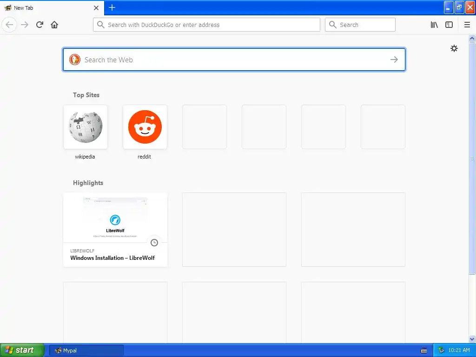476x357 pixels.
Task: Restore down the browser window
Action: (459, 7)
